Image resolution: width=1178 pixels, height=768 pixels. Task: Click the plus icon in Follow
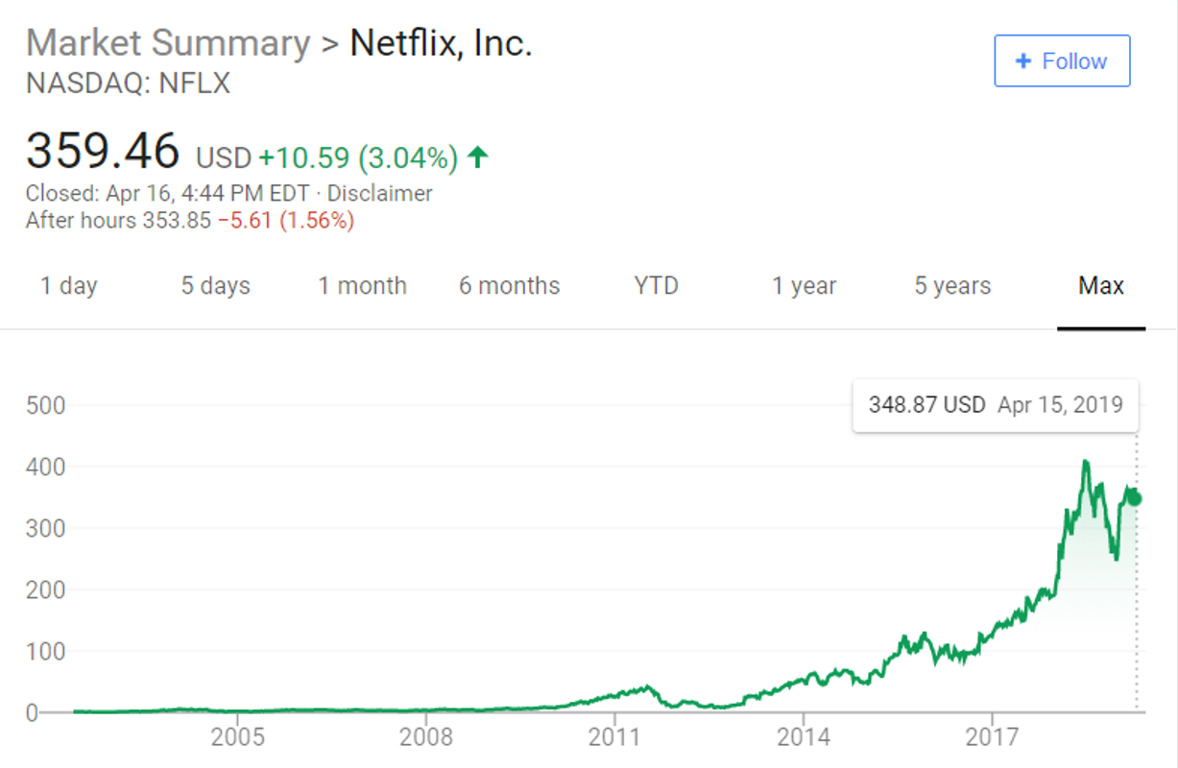pos(1023,61)
